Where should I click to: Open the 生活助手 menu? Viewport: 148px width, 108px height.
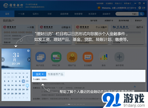(92, 14)
